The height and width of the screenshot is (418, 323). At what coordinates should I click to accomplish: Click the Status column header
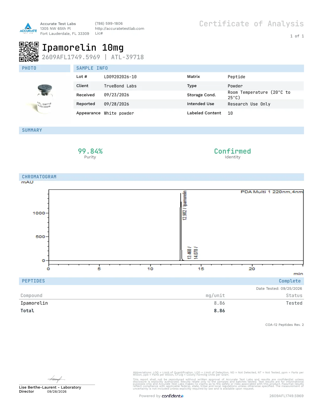click(294, 296)
